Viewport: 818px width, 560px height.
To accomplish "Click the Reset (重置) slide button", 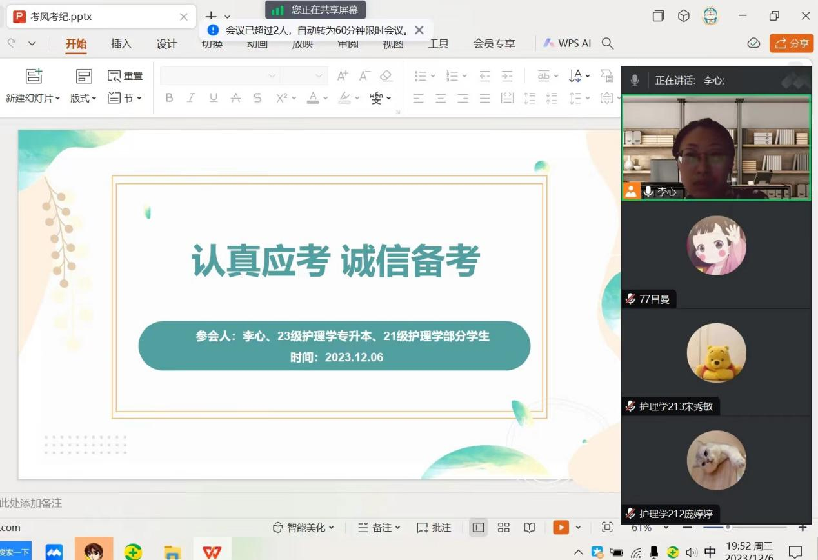I will coord(125,76).
